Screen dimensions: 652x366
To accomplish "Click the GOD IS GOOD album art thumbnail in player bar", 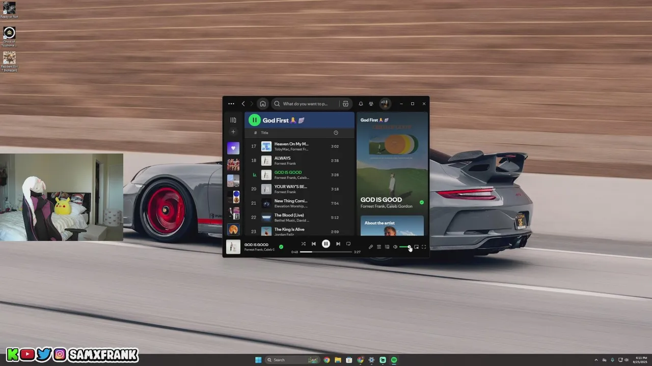I will click(233, 247).
